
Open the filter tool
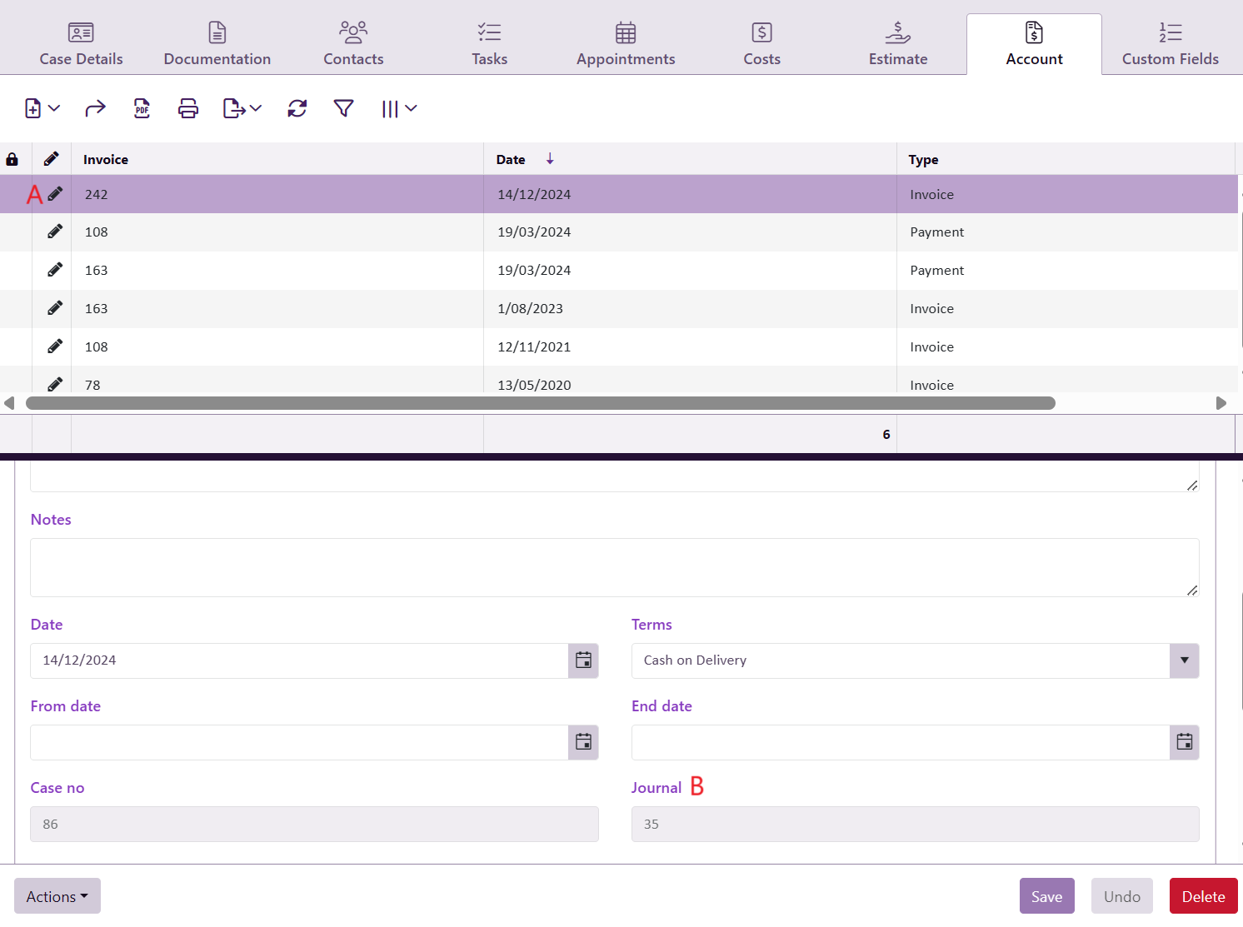click(x=343, y=108)
